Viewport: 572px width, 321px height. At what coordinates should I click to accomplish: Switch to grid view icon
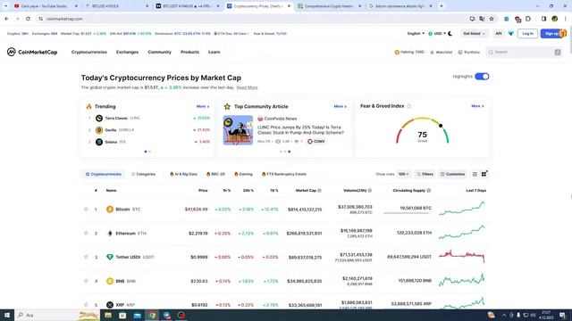484,175
